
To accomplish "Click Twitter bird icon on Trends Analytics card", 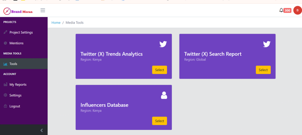I will [x=163, y=44].
